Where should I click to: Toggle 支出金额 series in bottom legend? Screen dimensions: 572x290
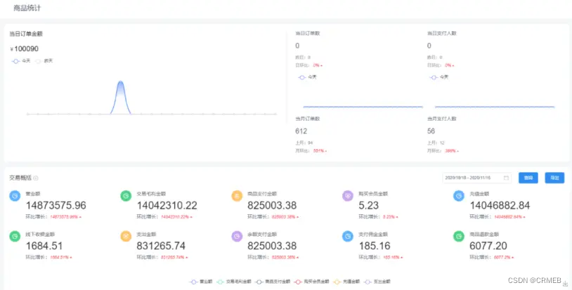(x=377, y=282)
